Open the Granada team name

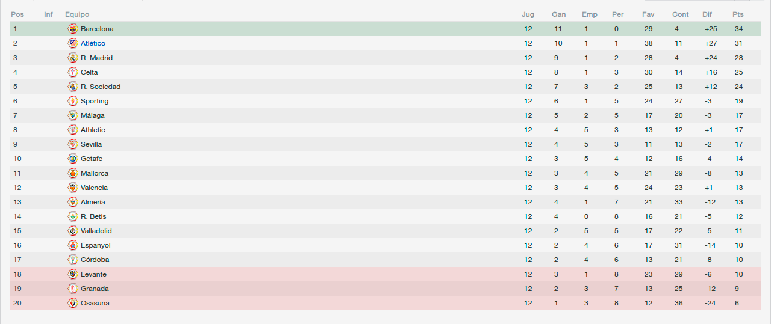pos(95,289)
